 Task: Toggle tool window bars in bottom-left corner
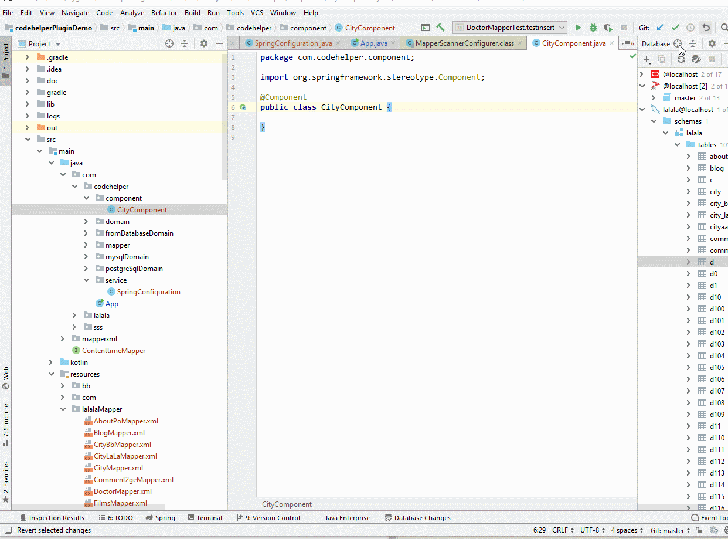[8, 530]
